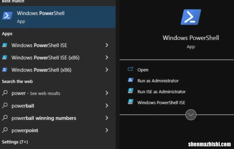The image size is (234, 149).
Task: Select powerball winning numbers suggestion
Action: tap(58, 118)
